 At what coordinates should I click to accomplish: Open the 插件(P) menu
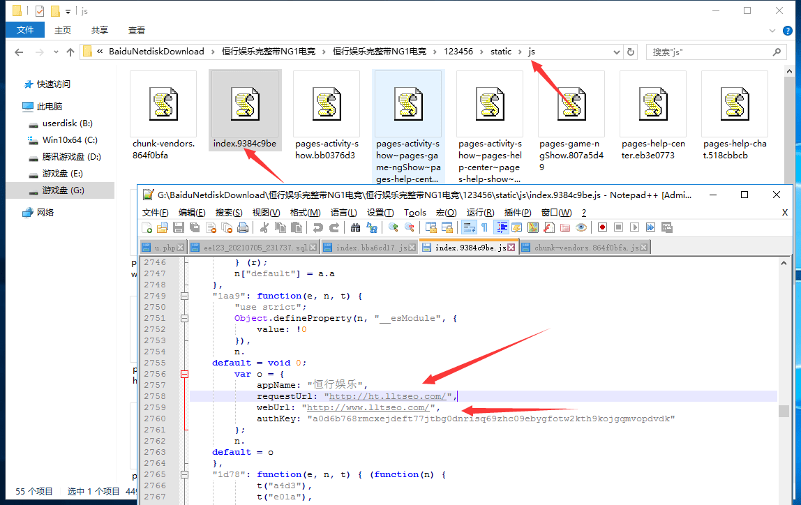pos(518,213)
